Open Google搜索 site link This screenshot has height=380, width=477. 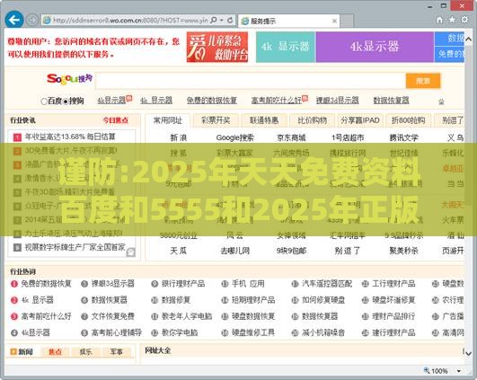234,137
